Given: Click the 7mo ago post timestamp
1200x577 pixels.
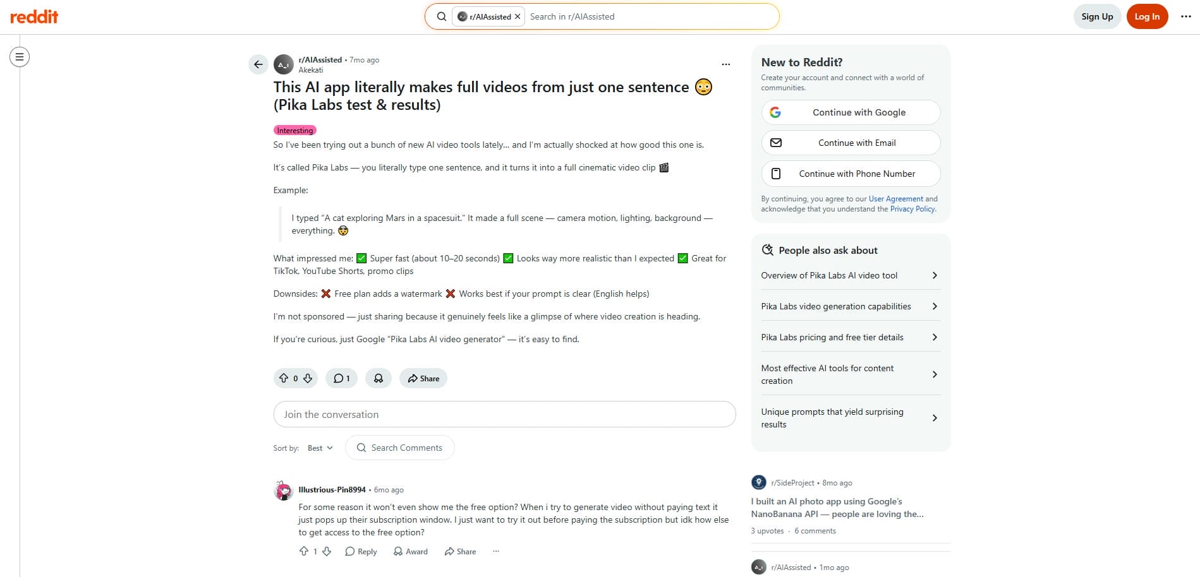Looking at the screenshot, I should tap(365, 60).
